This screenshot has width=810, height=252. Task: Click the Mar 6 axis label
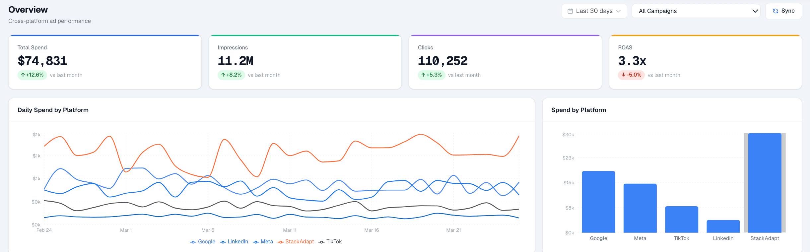click(208, 230)
